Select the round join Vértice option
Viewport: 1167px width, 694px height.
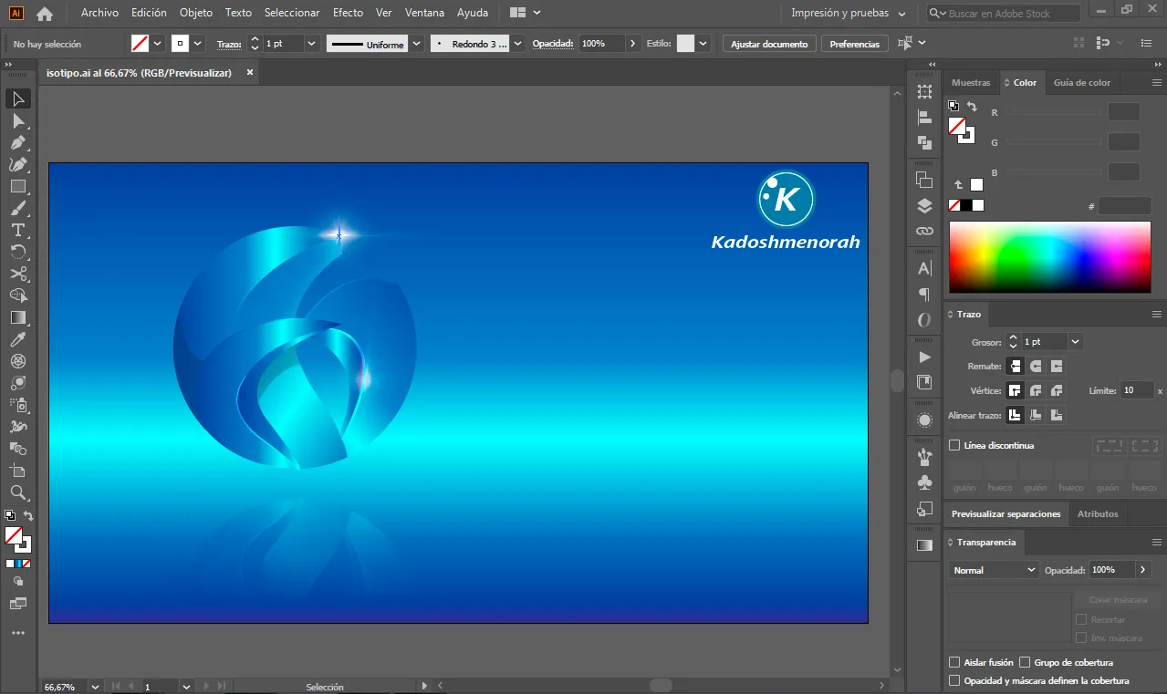1036,391
